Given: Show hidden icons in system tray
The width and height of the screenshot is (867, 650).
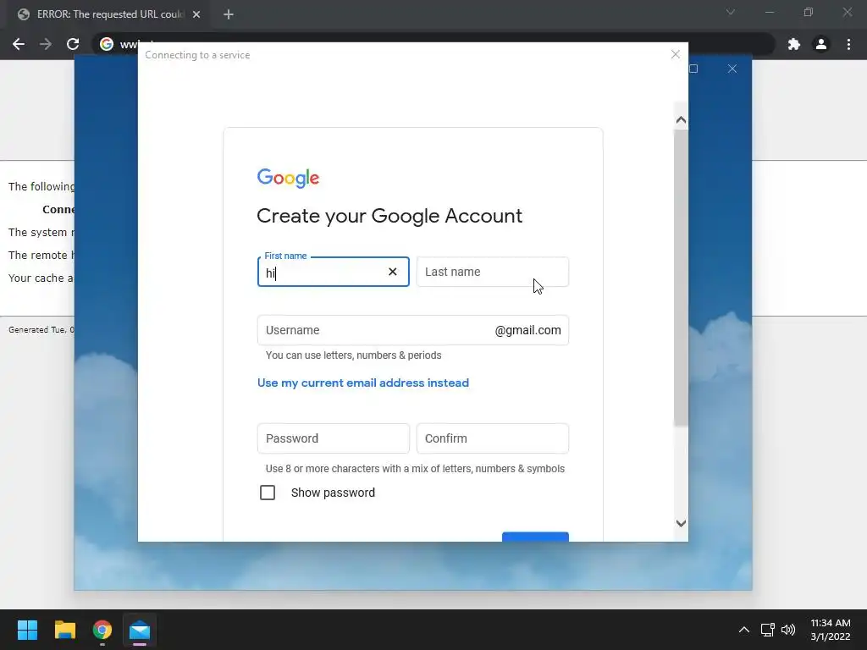Looking at the screenshot, I should 744,630.
